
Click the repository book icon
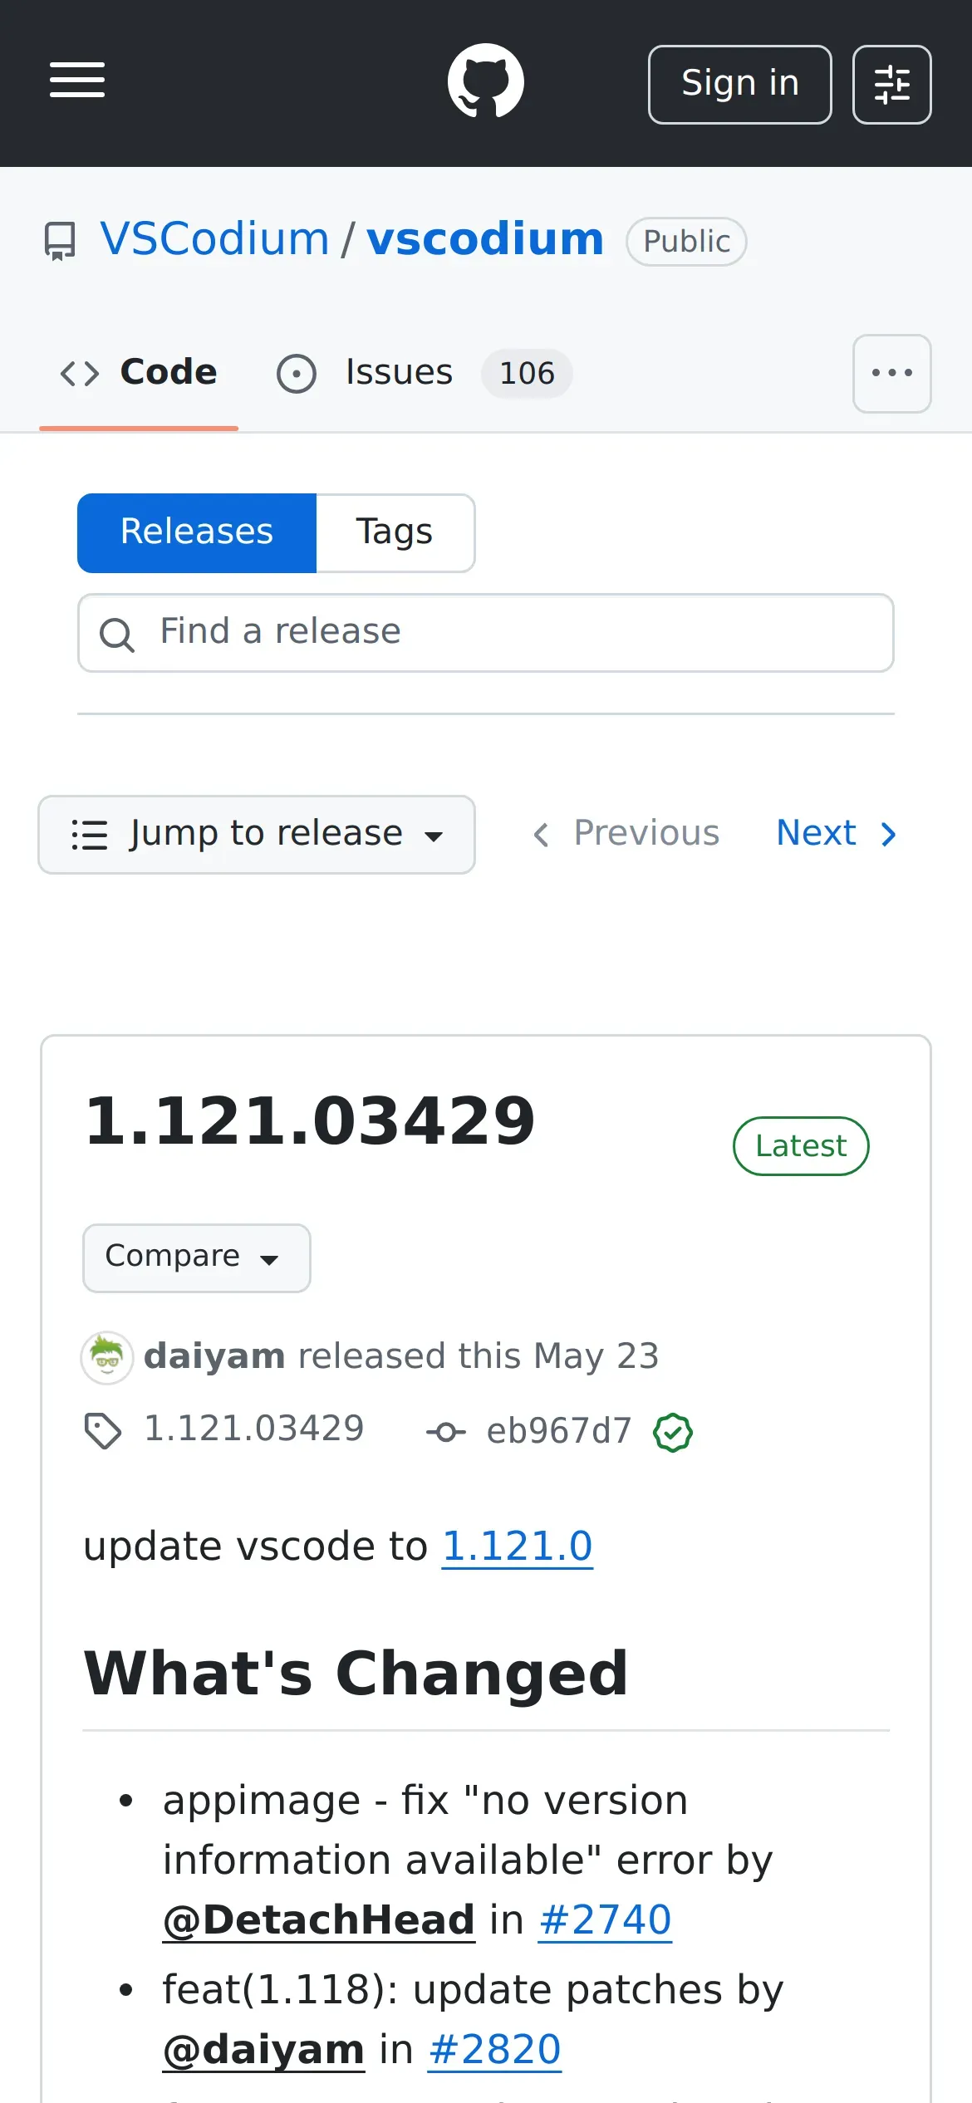(60, 241)
